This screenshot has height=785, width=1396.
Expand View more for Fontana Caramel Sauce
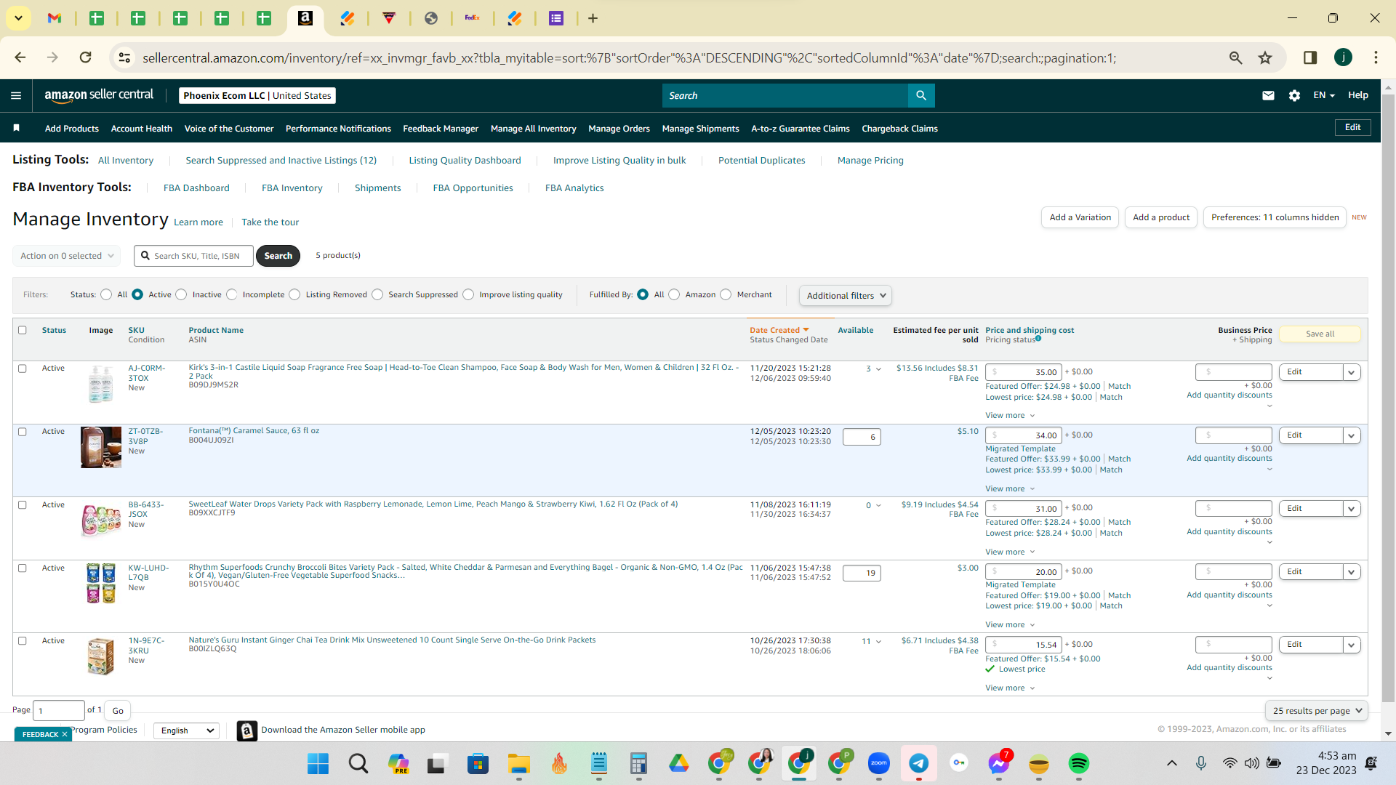point(1010,489)
